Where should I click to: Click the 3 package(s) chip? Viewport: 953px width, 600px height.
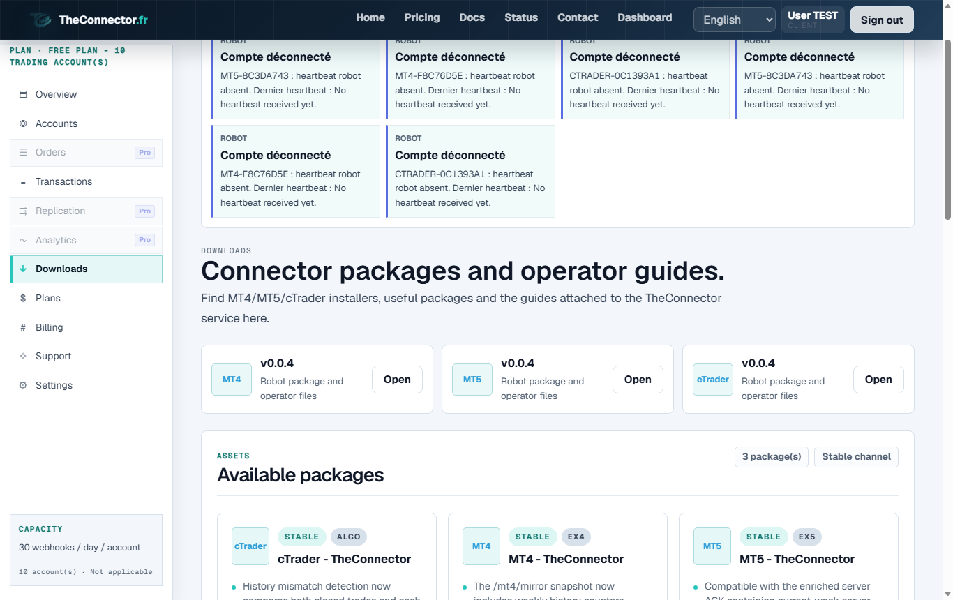pyautogui.click(x=772, y=457)
